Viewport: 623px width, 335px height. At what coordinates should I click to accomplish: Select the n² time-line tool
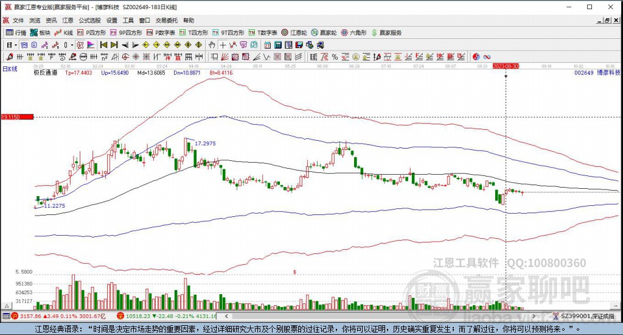click(x=104, y=57)
